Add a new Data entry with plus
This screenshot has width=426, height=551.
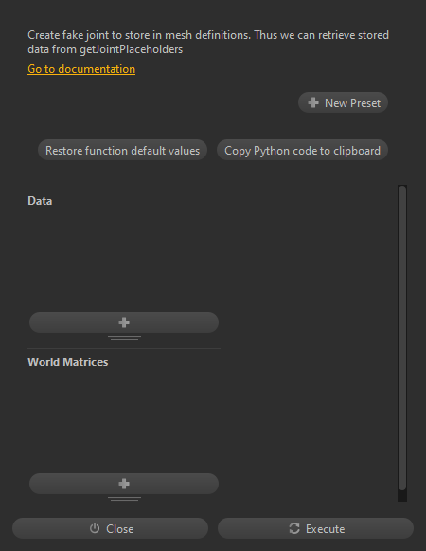[x=124, y=322]
